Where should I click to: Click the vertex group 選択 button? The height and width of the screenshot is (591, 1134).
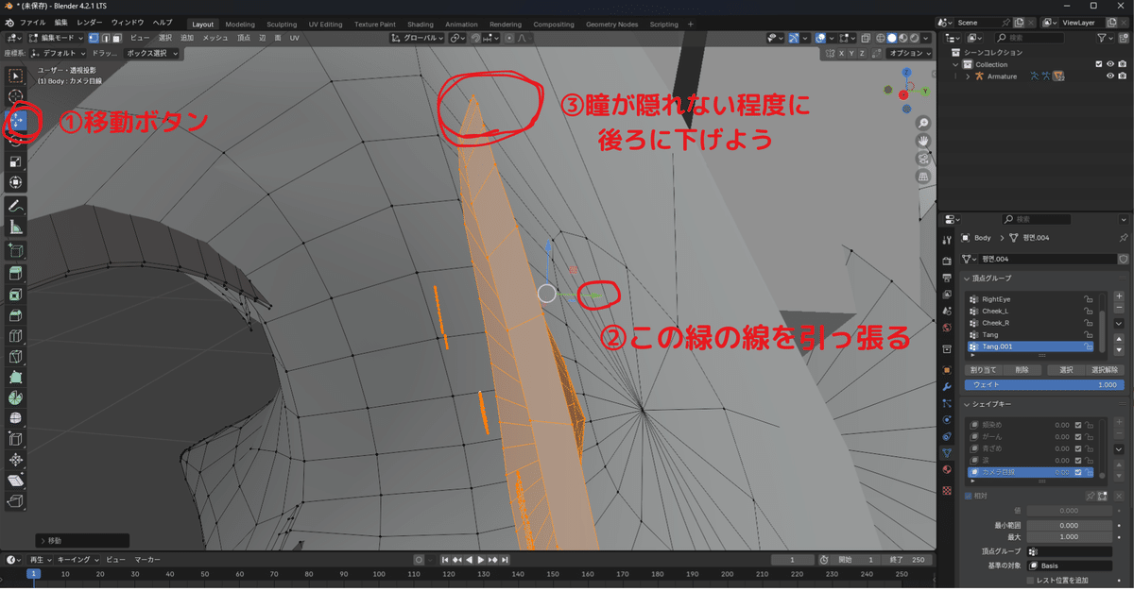(1066, 370)
